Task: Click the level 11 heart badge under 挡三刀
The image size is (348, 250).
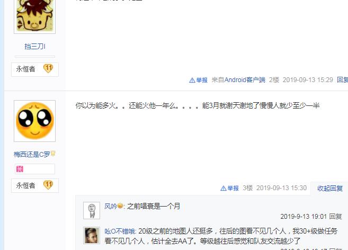Action: coord(48,69)
